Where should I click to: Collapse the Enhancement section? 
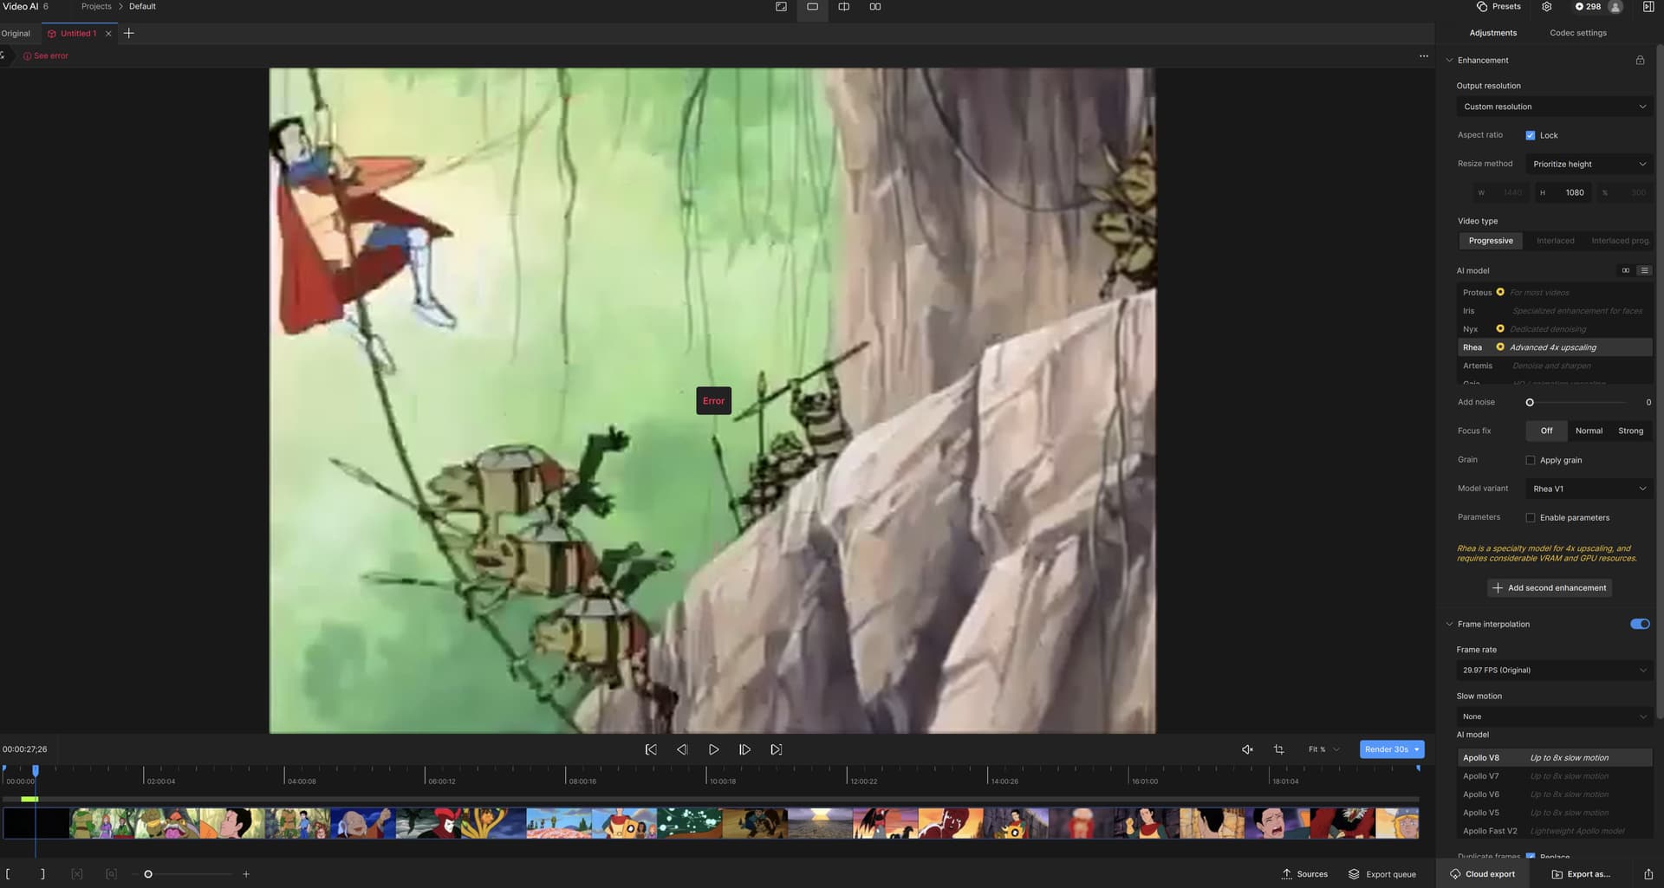click(1449, 61)
